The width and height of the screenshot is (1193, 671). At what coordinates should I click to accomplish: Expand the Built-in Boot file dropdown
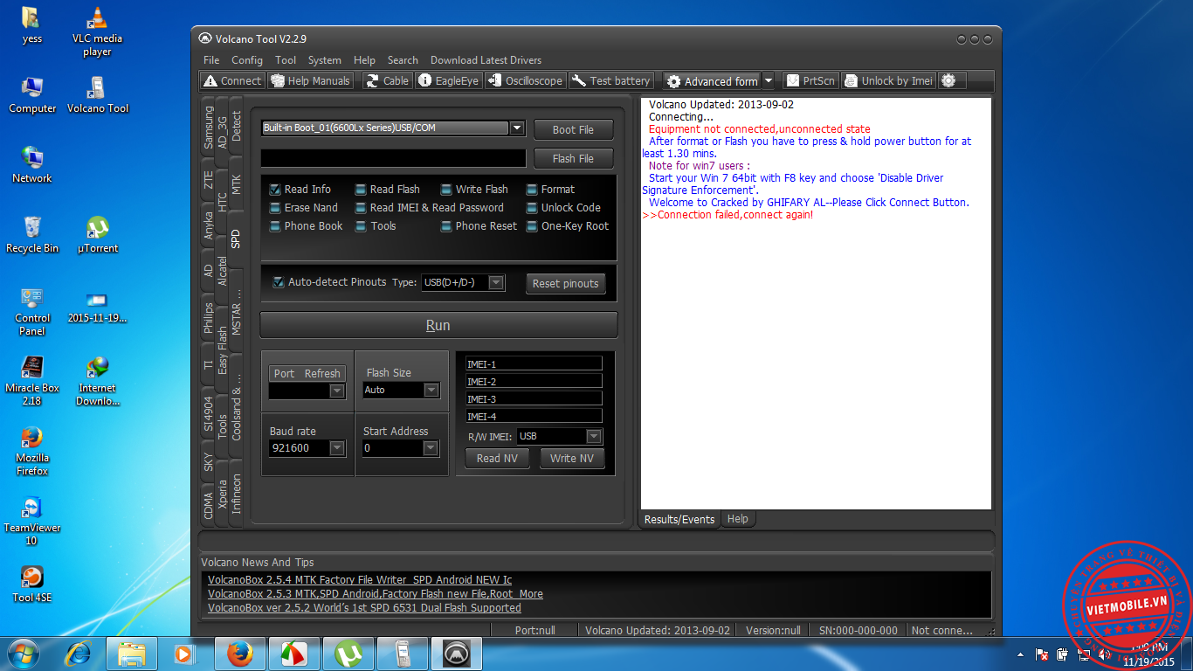(x=517, y=128)
